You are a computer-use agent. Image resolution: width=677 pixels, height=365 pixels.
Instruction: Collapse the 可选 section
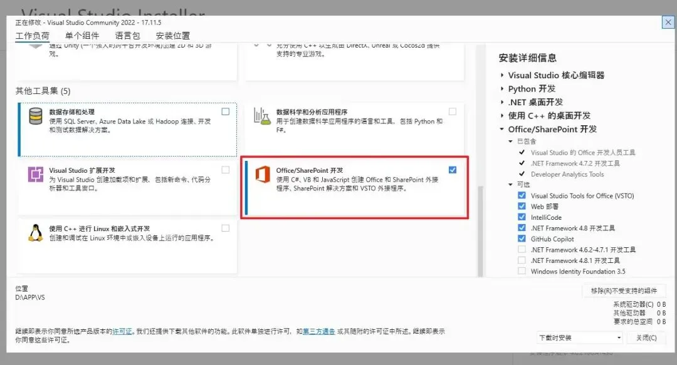point(510,184)
